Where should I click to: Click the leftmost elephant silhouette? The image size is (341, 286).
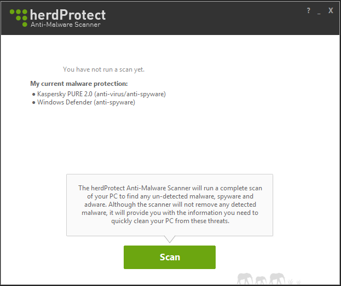point(245,278)
